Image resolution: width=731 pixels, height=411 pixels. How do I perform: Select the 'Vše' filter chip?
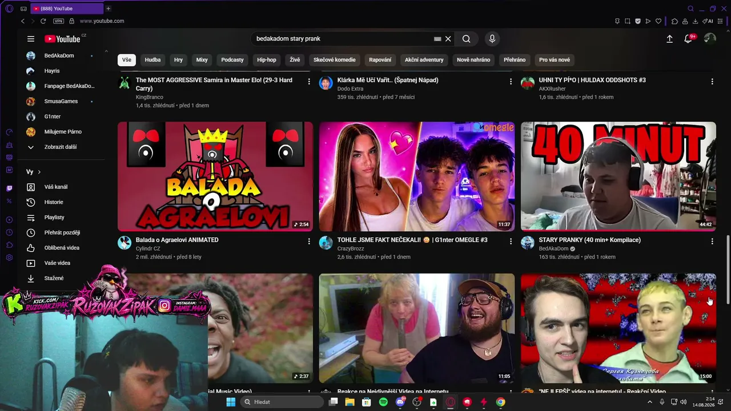coord(126,60)
